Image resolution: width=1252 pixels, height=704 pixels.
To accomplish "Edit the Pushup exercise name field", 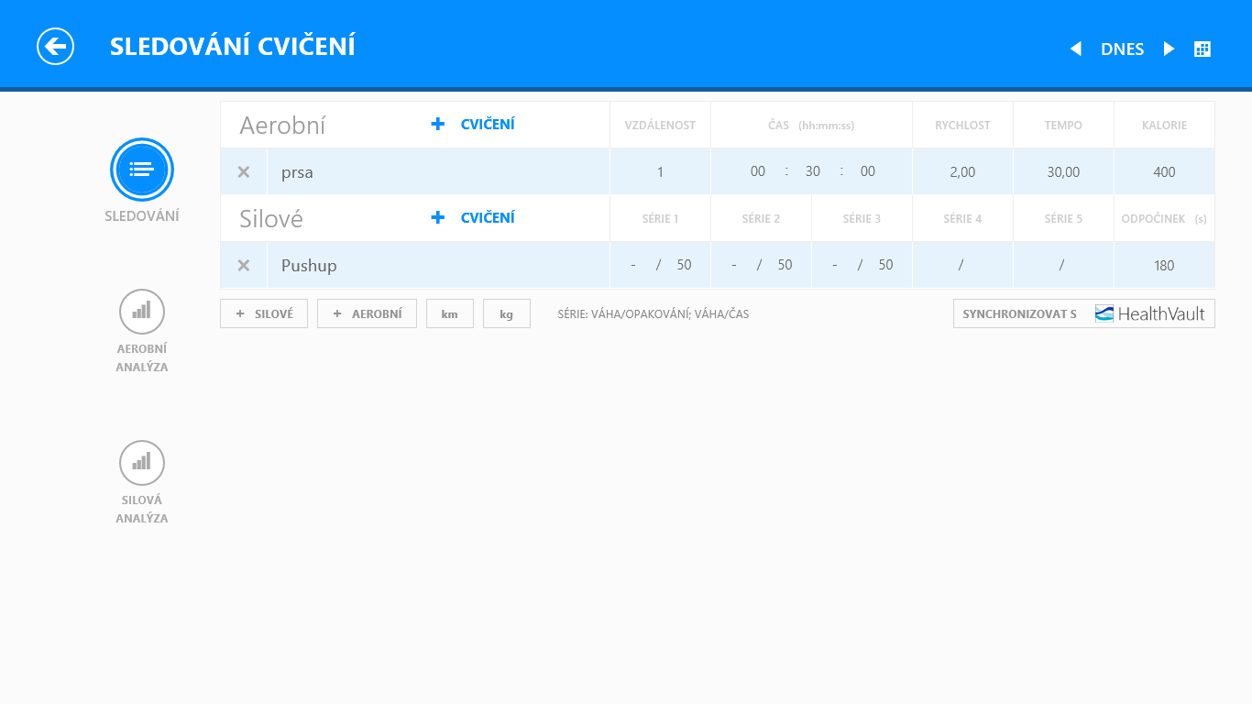I will [438, 265].
